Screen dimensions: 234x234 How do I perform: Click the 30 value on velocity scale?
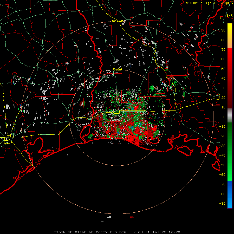[x=223, y=88]
